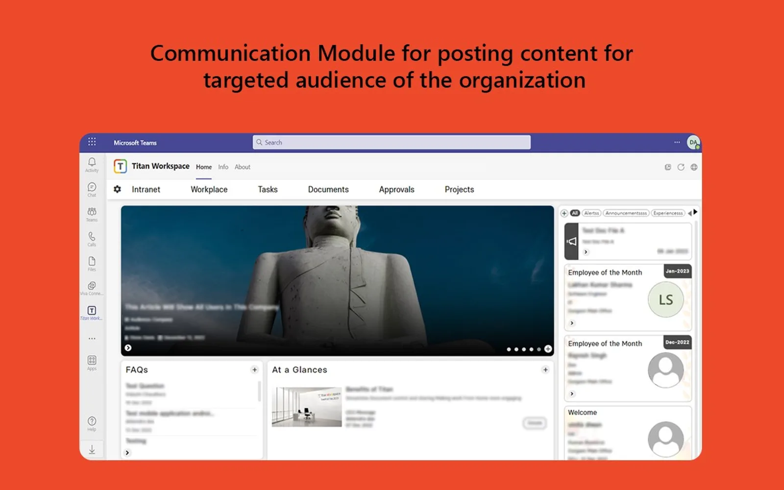Open the Tasks menu
This screenshot has height=490, width=784.
(x=268, y=190)
